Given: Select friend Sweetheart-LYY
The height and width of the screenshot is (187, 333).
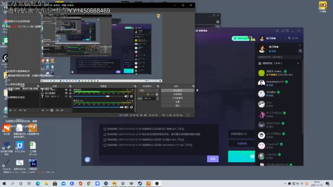Looking at the screenshot, I should coord(279,83).
